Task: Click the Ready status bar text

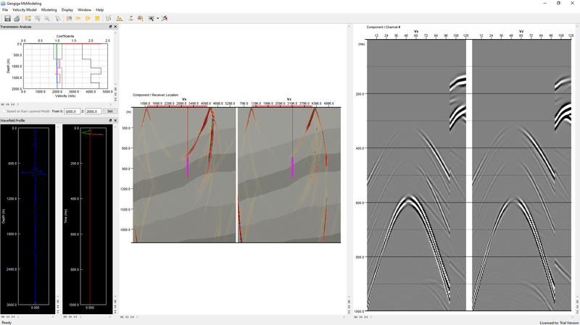Action: pos(7,322)
